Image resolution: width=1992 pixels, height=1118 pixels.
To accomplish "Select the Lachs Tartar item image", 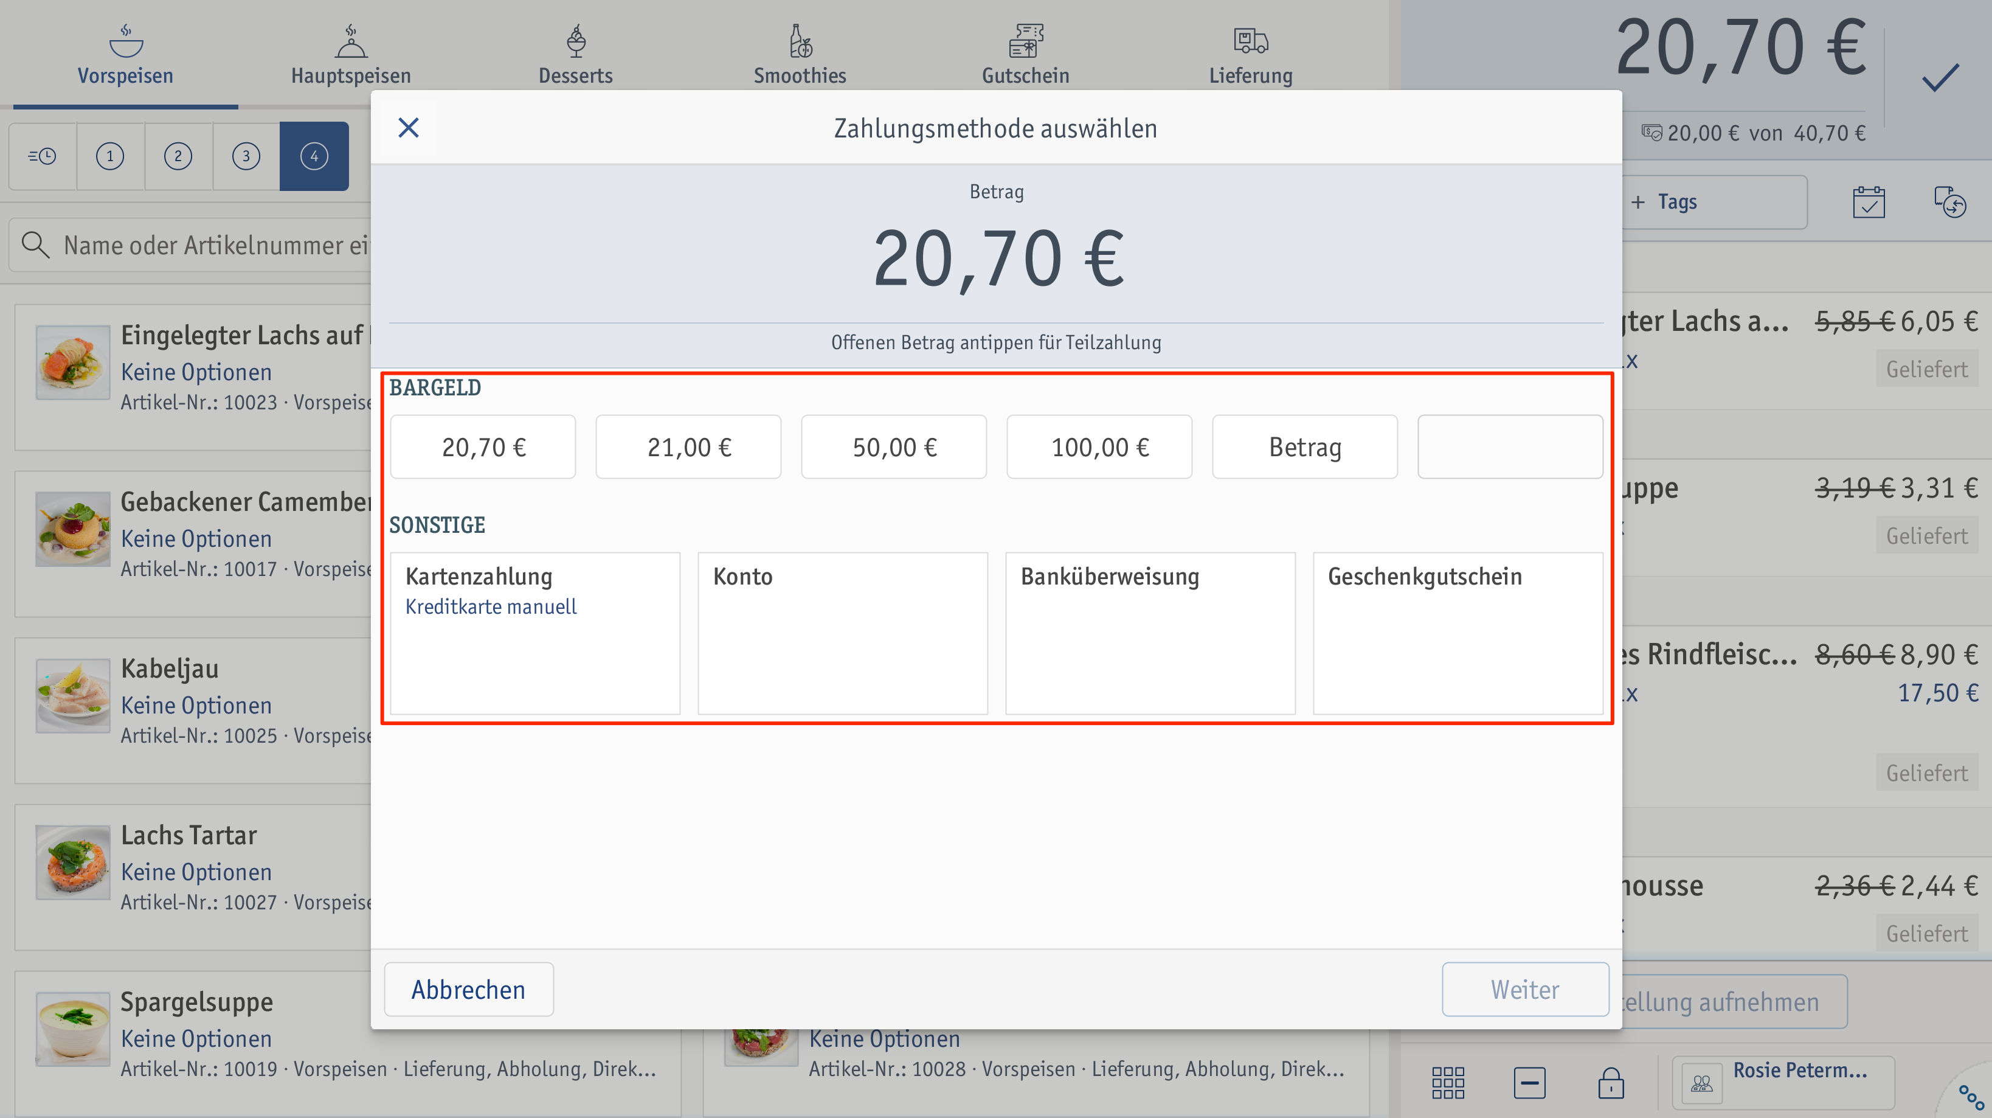I will (x=73, y=863).
